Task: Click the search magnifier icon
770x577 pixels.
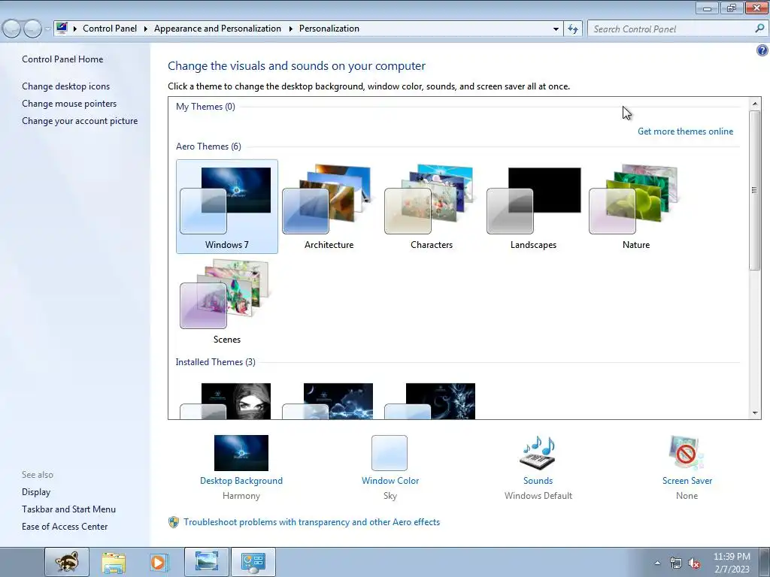Action: coord(759,29)
